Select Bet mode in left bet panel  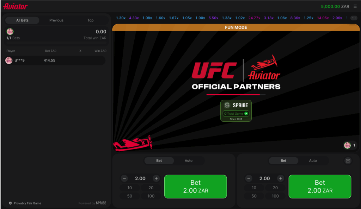click(x=159, y=160)
